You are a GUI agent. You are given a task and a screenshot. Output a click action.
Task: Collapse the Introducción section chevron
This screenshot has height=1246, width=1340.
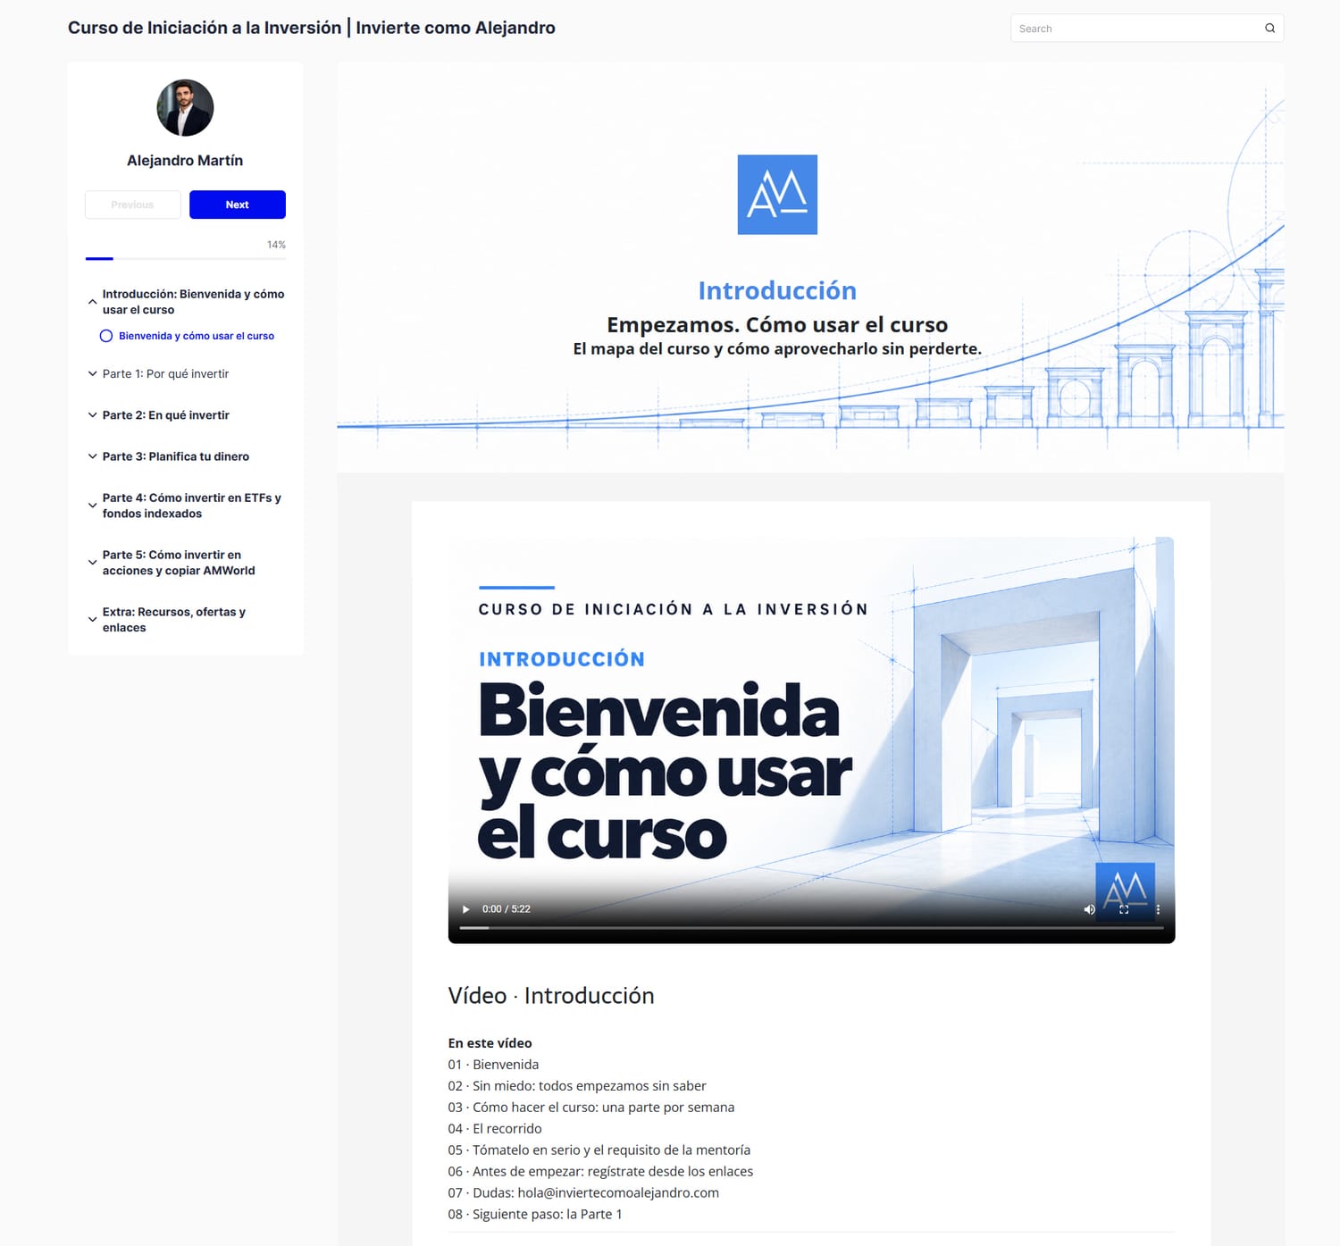coord(92,302)
